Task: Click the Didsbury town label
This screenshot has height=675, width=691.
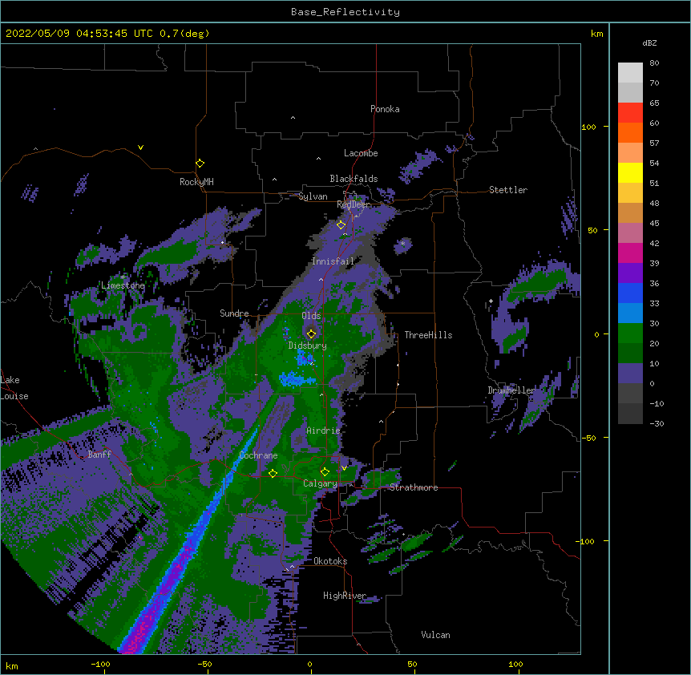Action: 307,346
